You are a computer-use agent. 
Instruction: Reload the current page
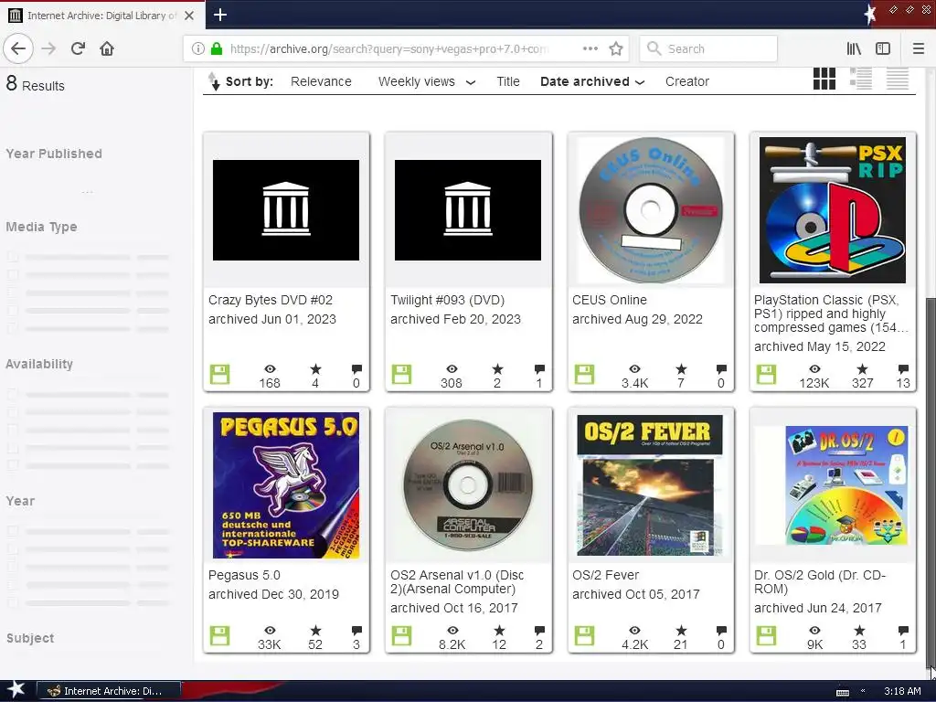click(x=79, y=48)
